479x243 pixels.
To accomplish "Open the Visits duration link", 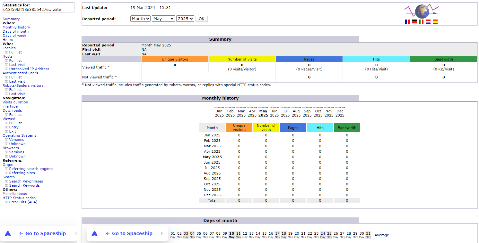I will (x=15, y=102).
